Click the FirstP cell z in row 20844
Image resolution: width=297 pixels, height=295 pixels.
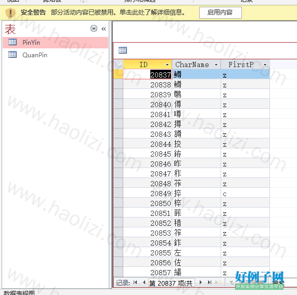coord(246,144)
